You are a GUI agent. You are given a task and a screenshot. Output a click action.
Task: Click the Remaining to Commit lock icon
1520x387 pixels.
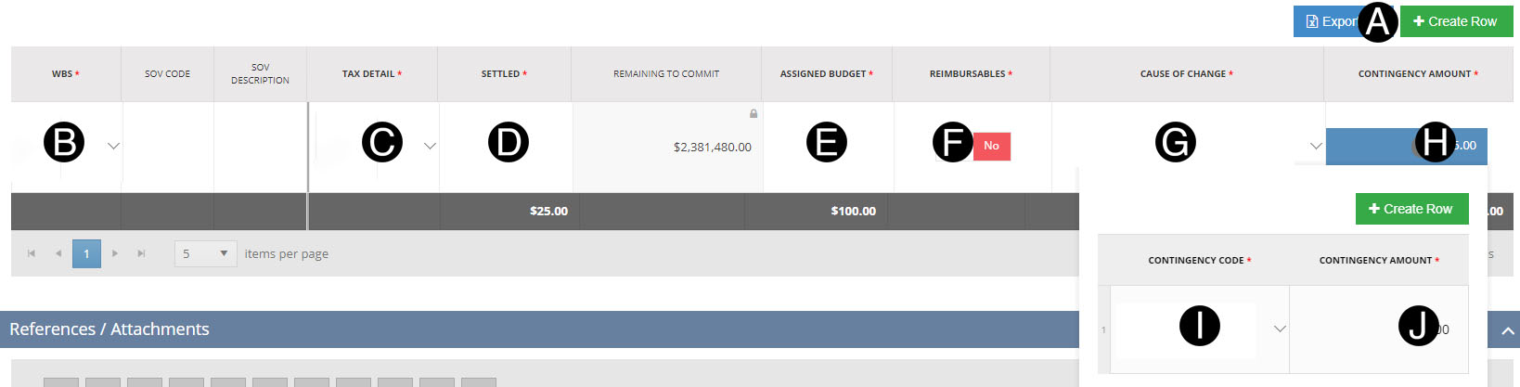[x=754, y=113]
